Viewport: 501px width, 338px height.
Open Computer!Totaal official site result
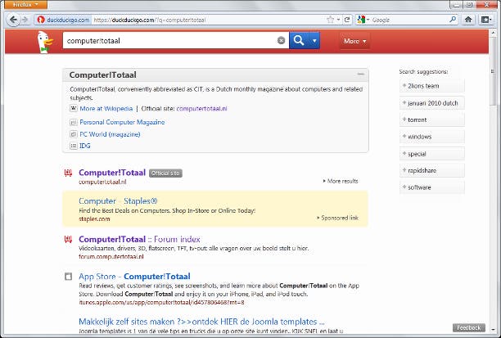(x=112, y=173)
